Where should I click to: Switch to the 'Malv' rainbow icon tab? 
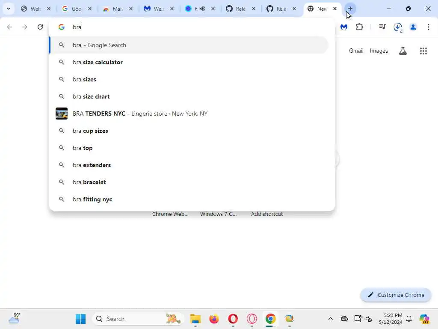tap(113, 9)
